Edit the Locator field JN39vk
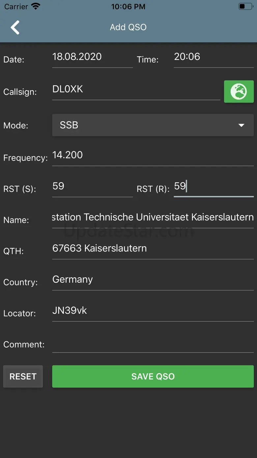 click(x=153, y=311)
